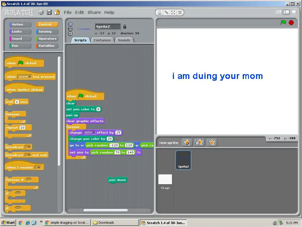Image resolution: width=302 pixels, height=227 pixels.
Task: Switch to small stage view mode
Action: [x=279, y=12]
